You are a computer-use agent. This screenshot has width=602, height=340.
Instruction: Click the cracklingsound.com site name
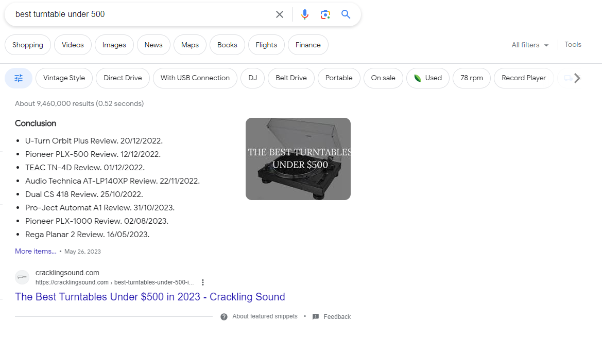coord(67,273)
